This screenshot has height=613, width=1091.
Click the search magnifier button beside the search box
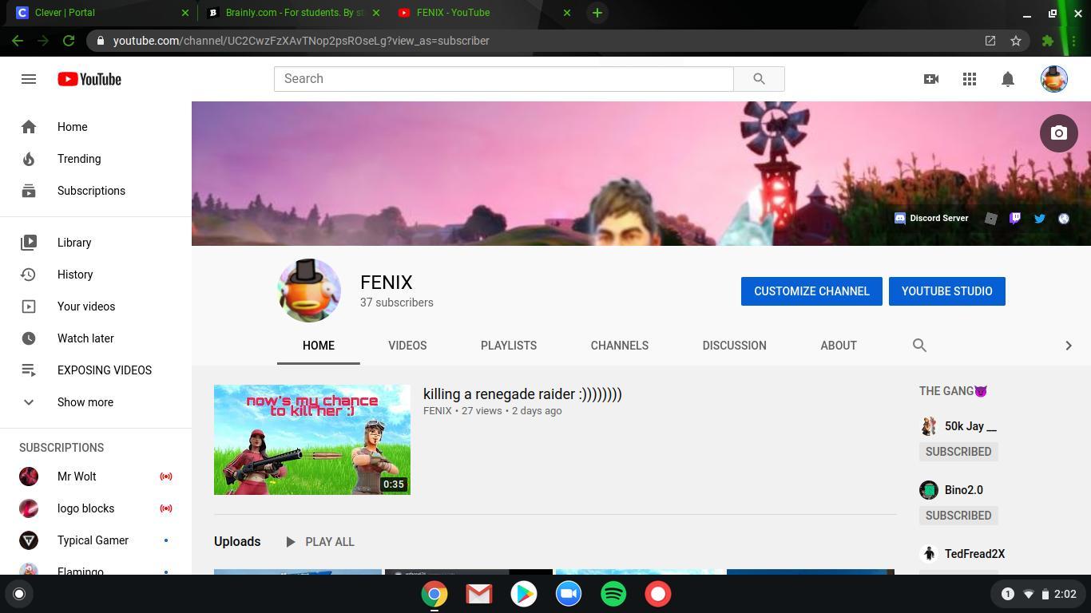click(x=759, y=79)
